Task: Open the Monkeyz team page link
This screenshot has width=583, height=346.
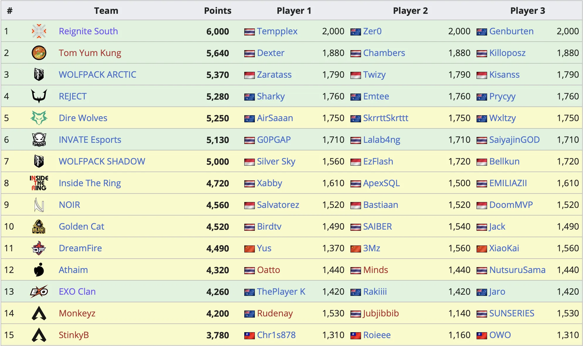Action: tap(77, 313)
